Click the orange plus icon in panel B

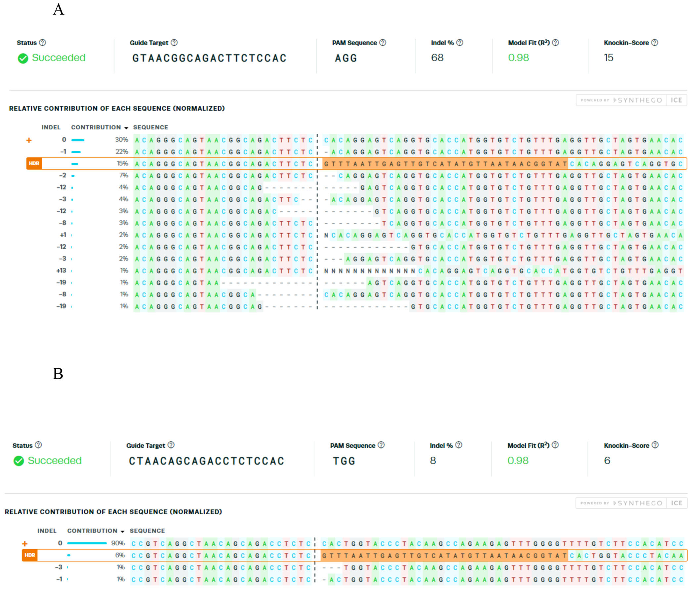tap(24, 544)
